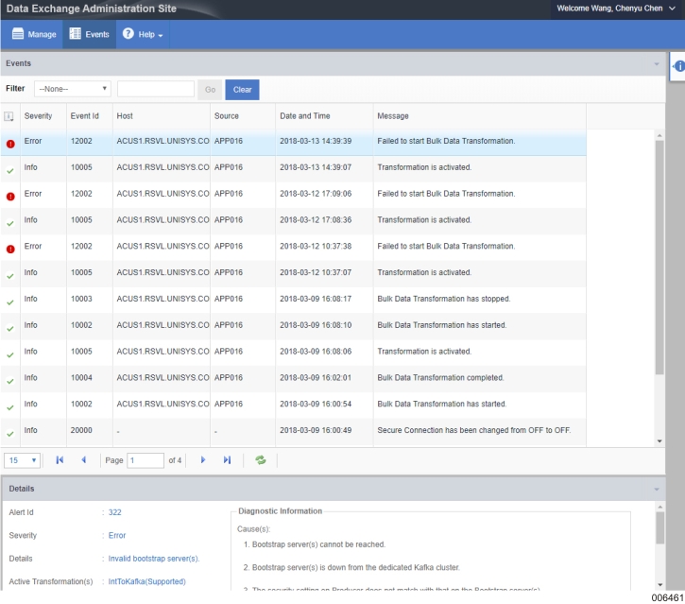Screen dimensions: 685x604
Task: Refresh the events list
Action: pos(261,459)
